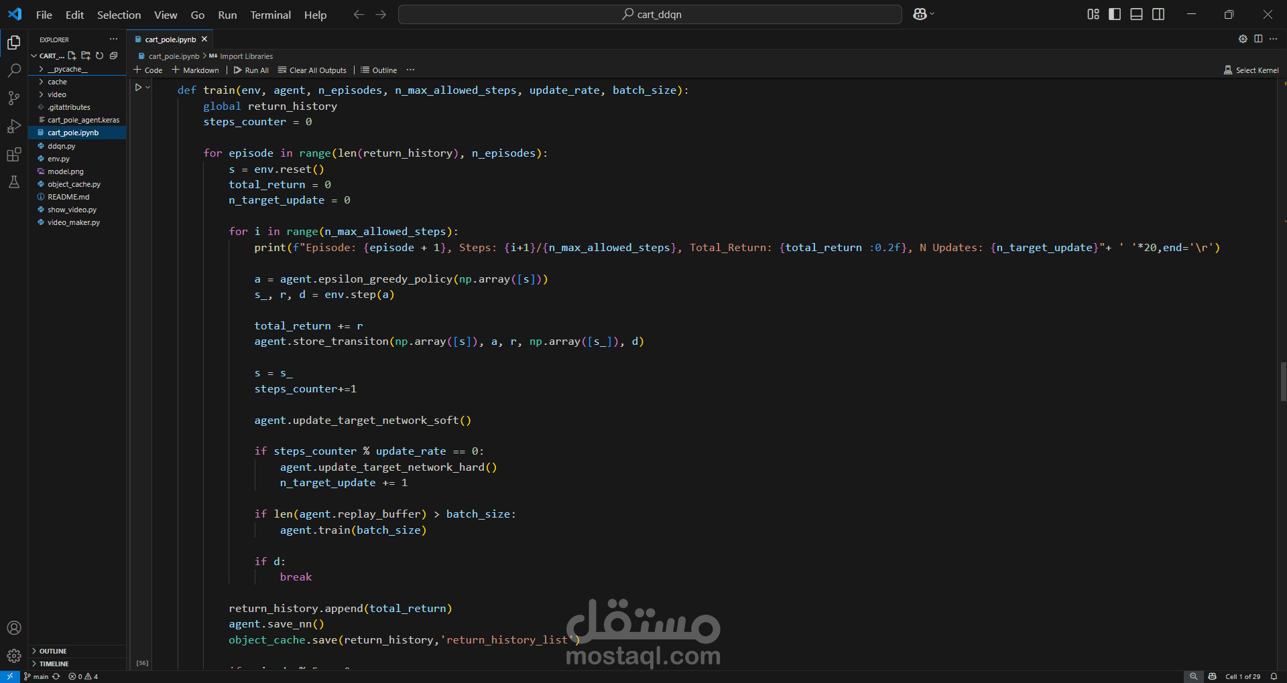Image resolution: width=1287 pixels, height=683 pixels.
Task: Close the cart_pole.ipynb tab
Action: point(204,40)
